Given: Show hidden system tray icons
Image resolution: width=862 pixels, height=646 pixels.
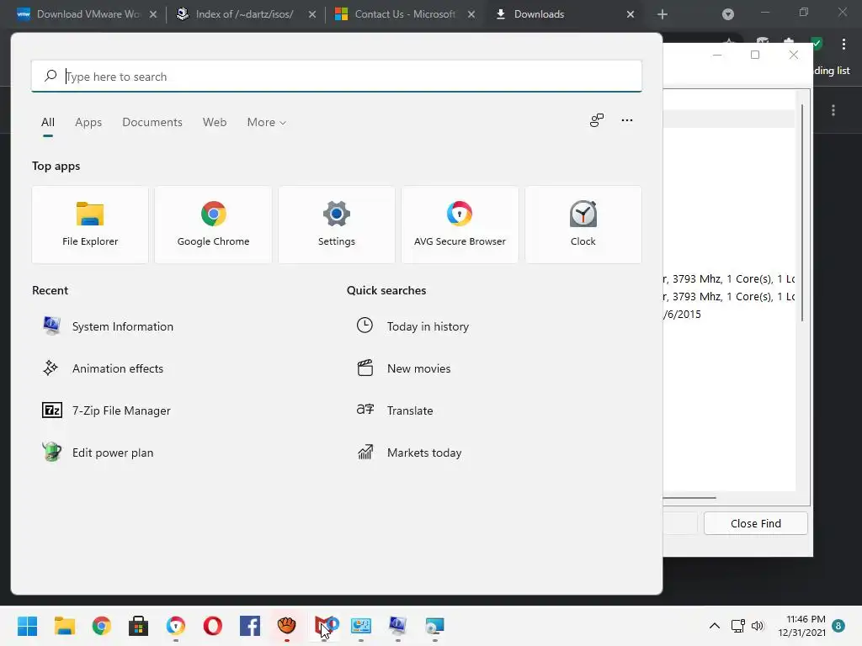Looking at the screenshot, I should [714, 626].
